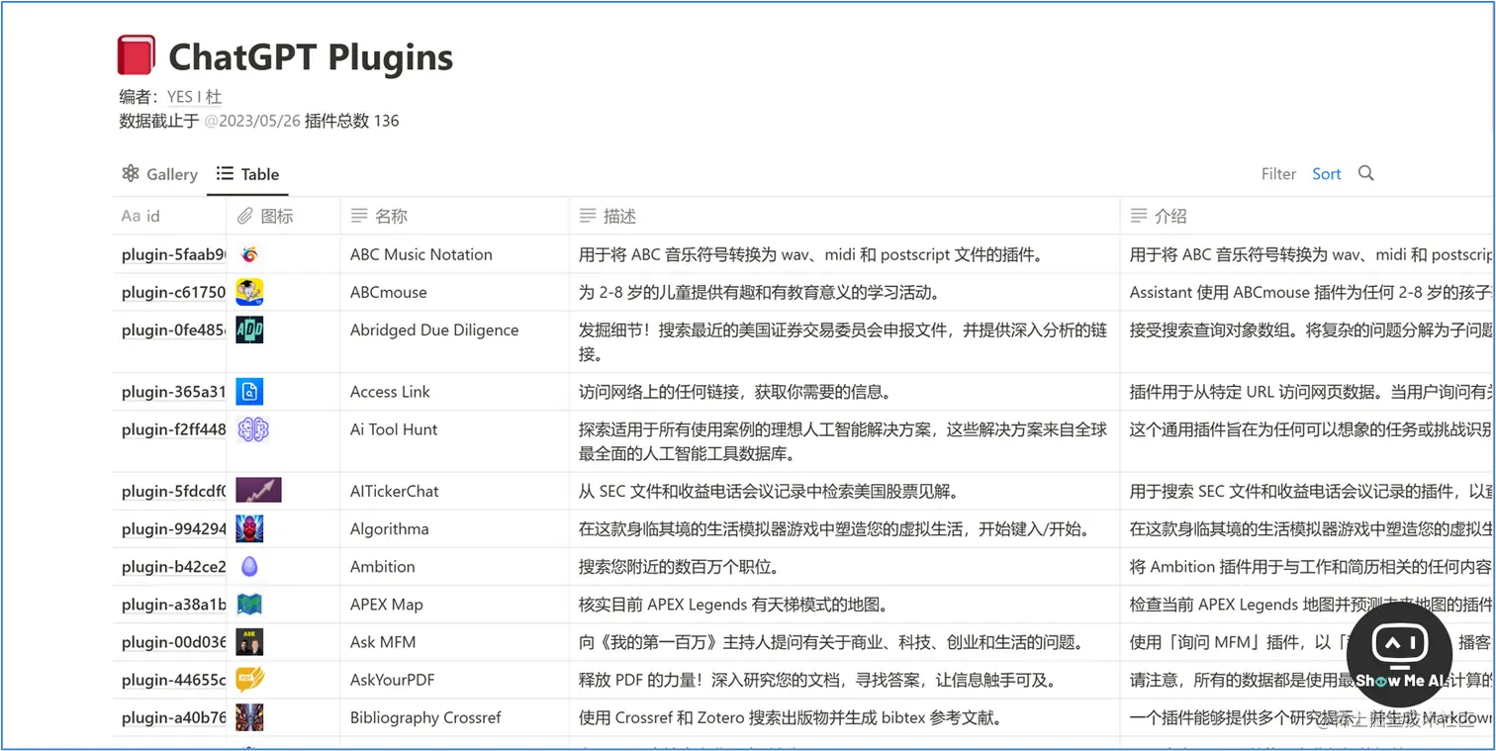The width and height of the screenshot is (1496, 751).
Task: Switch to the Gallery view tab
Action: click(x=159, y=174)
